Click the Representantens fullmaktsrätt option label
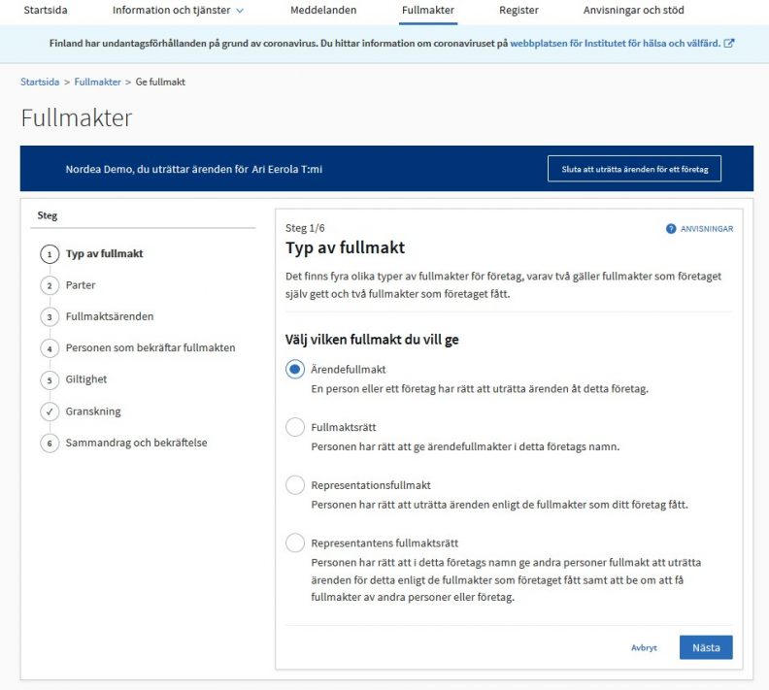 [x=384, y=543]
